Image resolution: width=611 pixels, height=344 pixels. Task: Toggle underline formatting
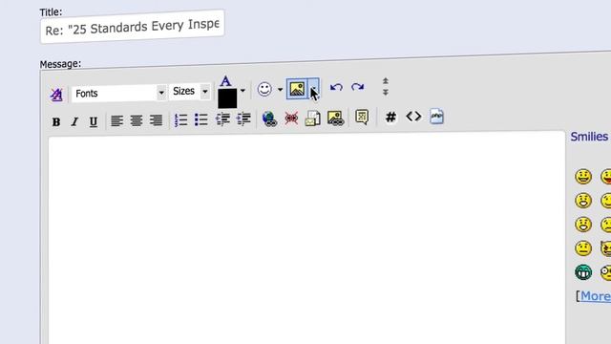(94, 122)
